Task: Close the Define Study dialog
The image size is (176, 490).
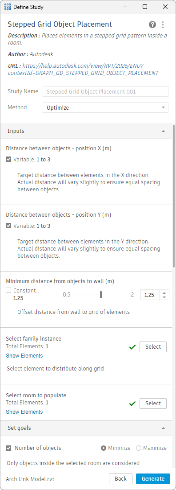Action: [165, 7]
